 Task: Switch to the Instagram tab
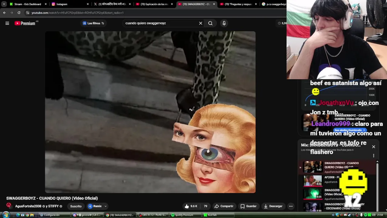70,4
